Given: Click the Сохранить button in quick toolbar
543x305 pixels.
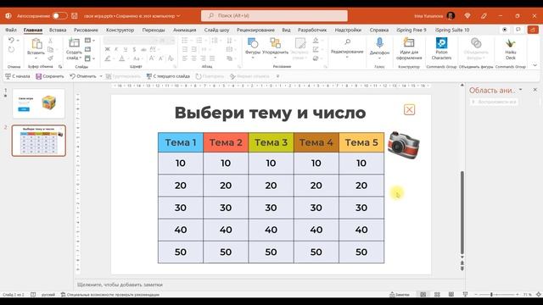Looking at the screenshot, I should 50,76.
